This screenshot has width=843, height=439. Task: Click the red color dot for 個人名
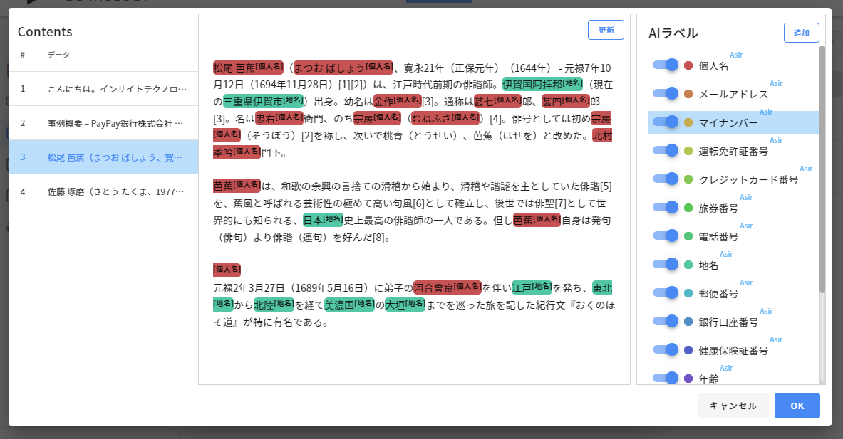click(688, 65)
